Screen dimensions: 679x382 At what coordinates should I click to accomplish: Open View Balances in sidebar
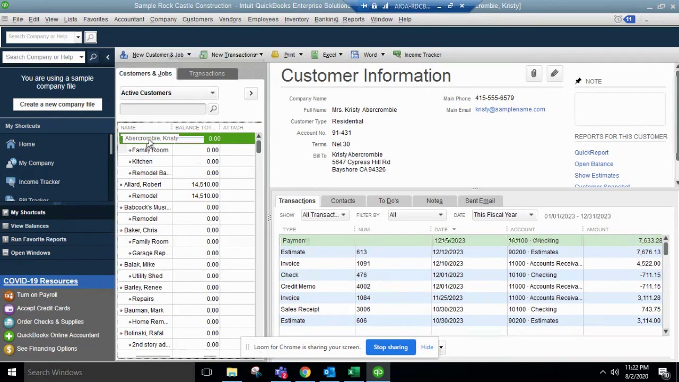point(30,226)
